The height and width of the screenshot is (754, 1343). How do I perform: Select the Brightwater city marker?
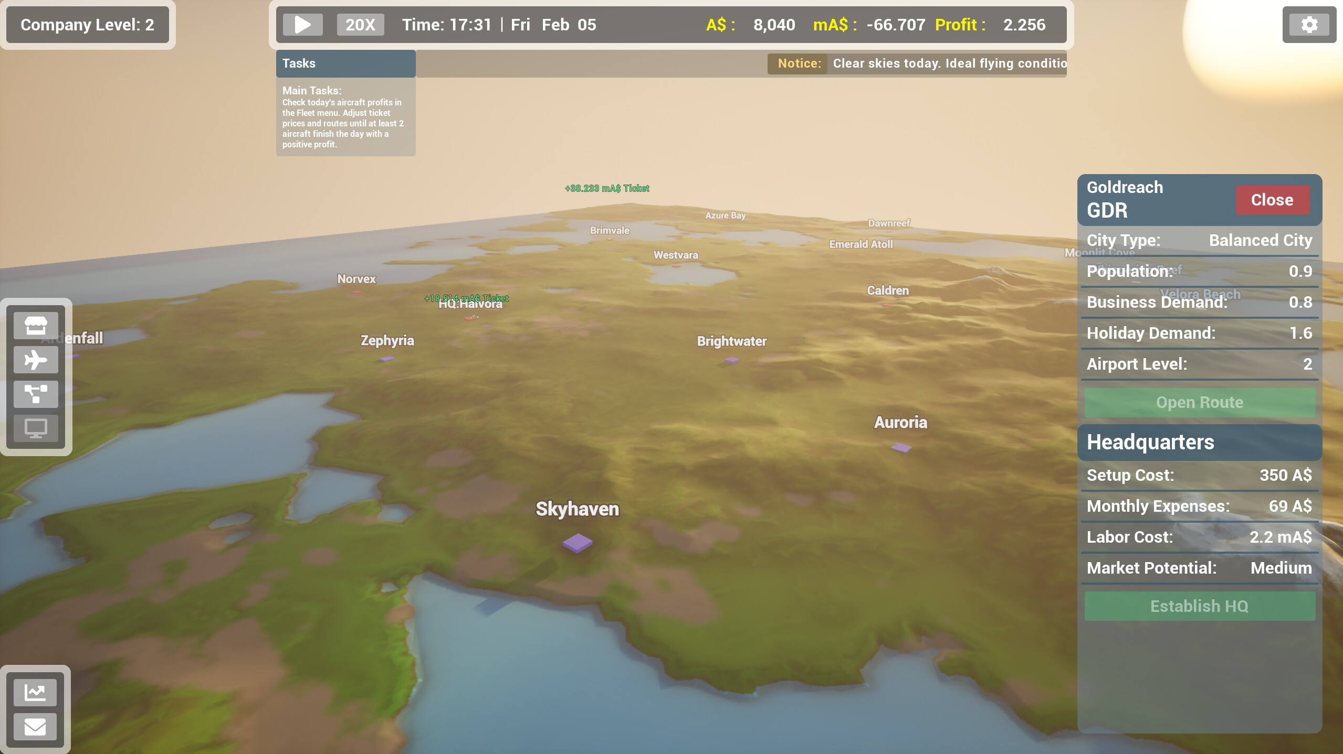[x=732, y=360]
